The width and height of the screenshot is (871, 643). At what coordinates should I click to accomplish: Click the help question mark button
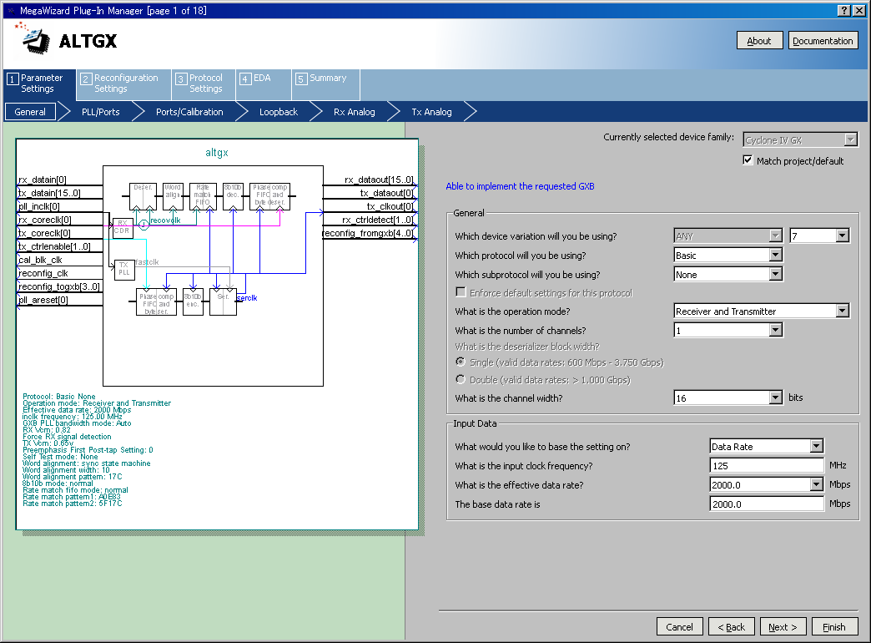click(x=843, y=10)
